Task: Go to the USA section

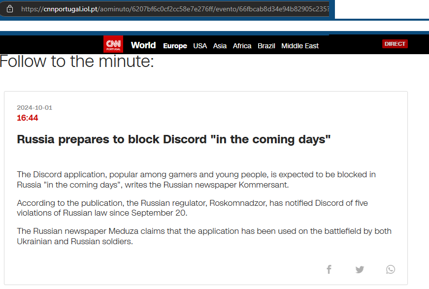Action: click(x=200, y=46)
